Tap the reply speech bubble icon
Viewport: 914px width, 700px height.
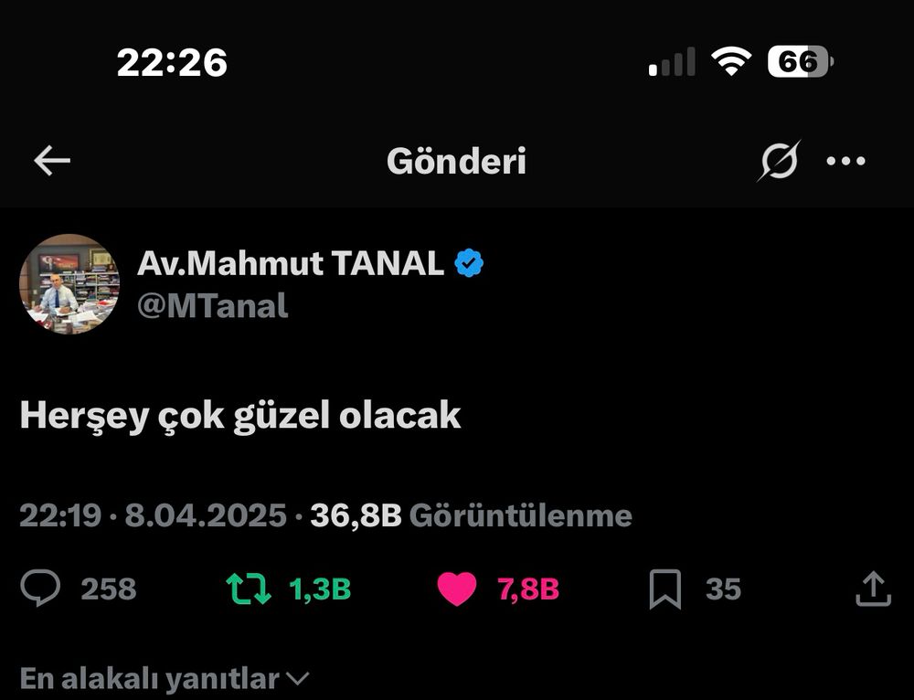tap(40, 589)
